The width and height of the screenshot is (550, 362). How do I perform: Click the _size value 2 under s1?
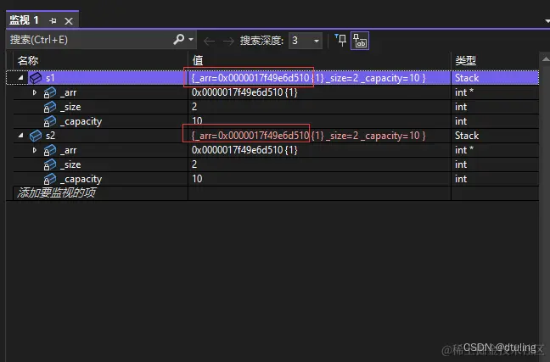tap(194, 107)
